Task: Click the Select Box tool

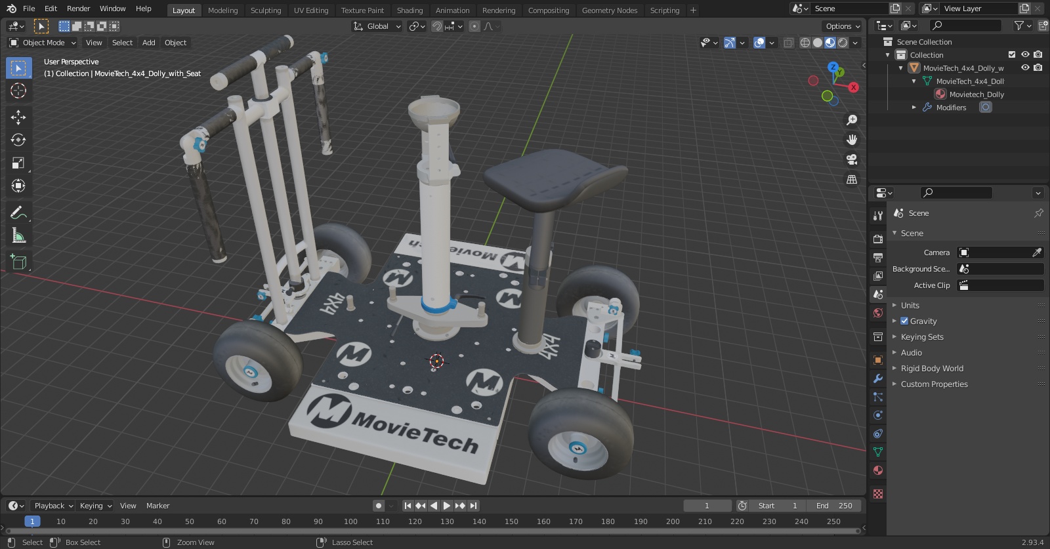Action: [18, 68]
